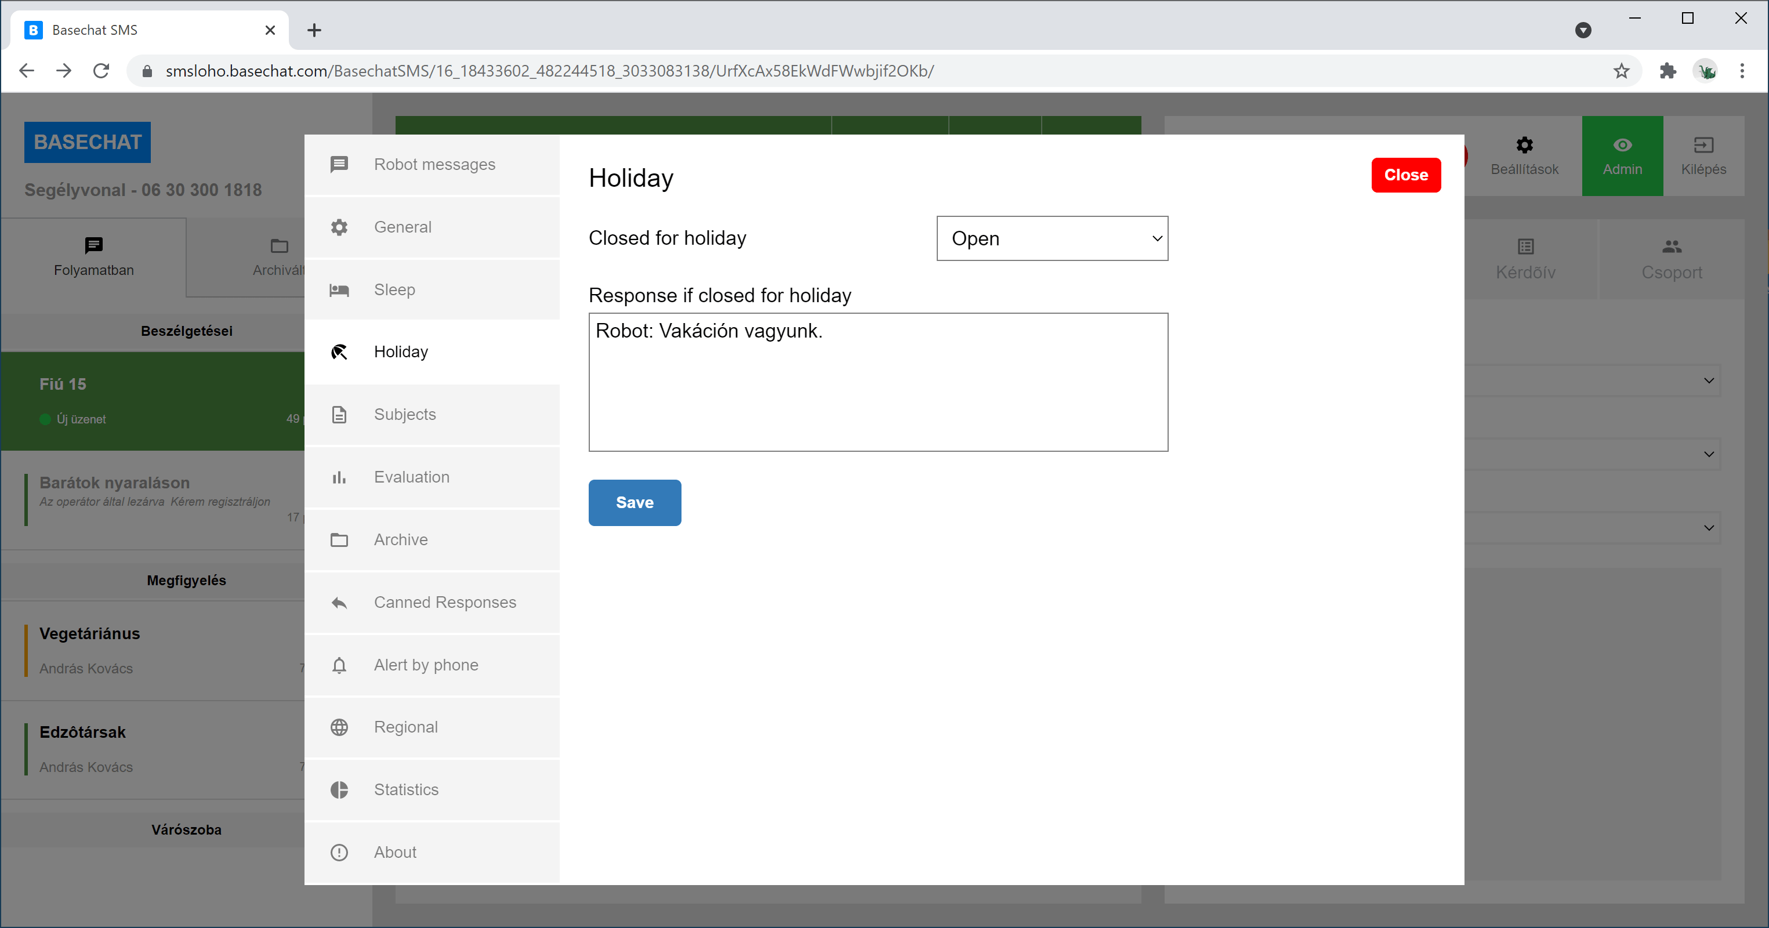Expand third dropdown chevron on right panel
This screenshot has width=1769, height=928.
coord(1709,528)
